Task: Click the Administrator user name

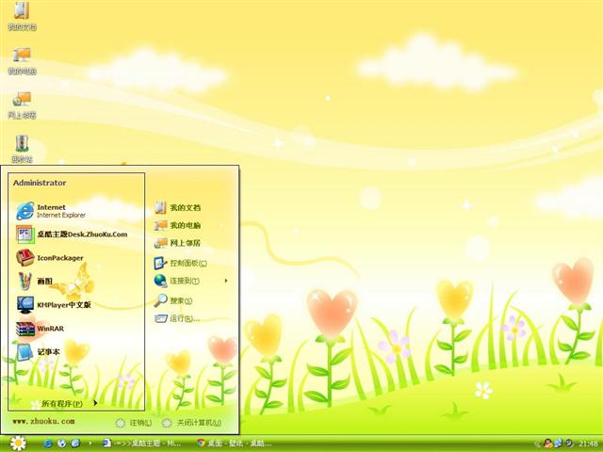Action: tap(40, 183)
